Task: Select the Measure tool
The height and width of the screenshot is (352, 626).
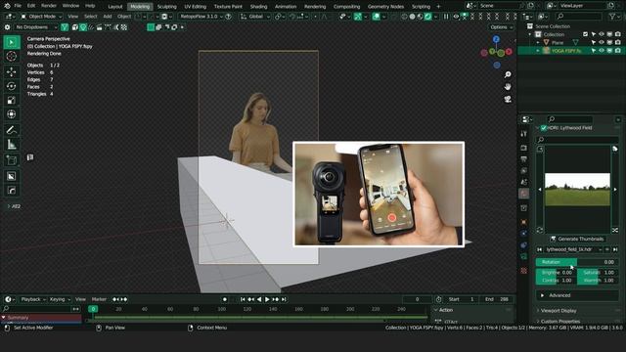Action: [12, 145]
